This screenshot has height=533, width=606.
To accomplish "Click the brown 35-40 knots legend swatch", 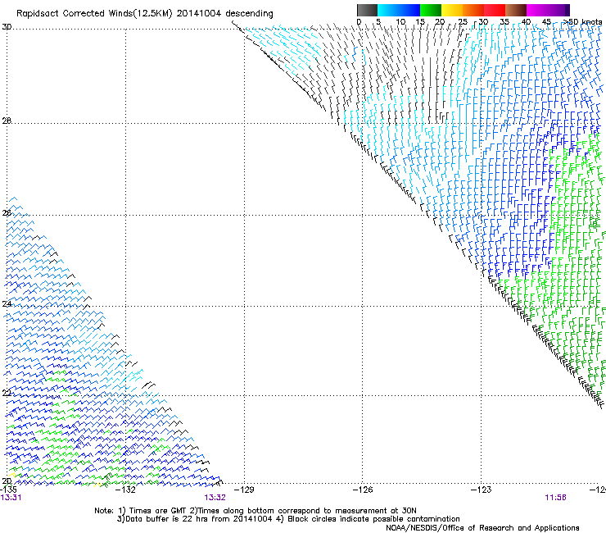I will (x=516, y=10).
